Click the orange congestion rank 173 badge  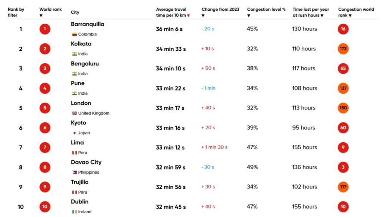pyautogui.click(x=343, y=49)
